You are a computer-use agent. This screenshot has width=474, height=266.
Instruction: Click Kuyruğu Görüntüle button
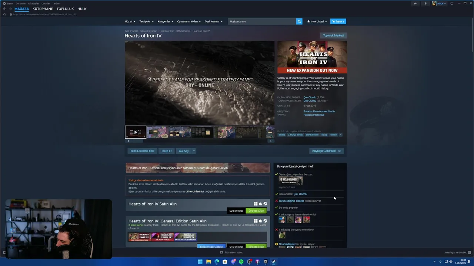326,151
